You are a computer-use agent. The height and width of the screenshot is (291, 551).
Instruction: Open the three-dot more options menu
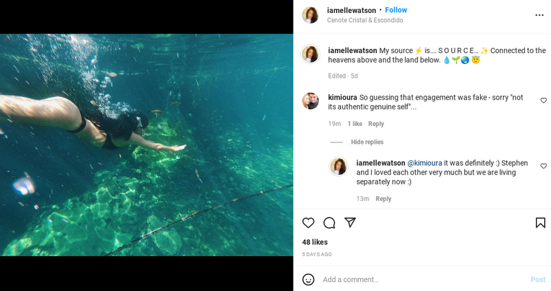coord(539,15)
